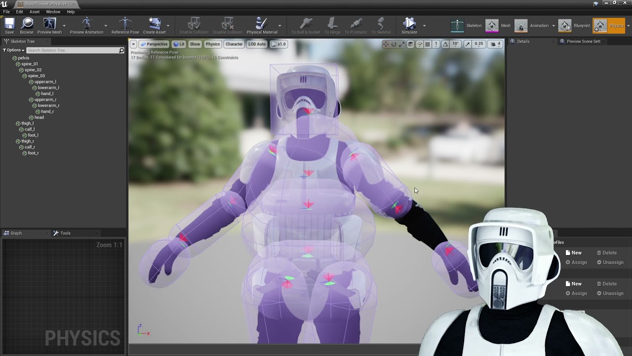Image resolution: width=632 pixels, height=356 pixels.
Task: Open Animation mode dropdown arrow
Action: 553,26
